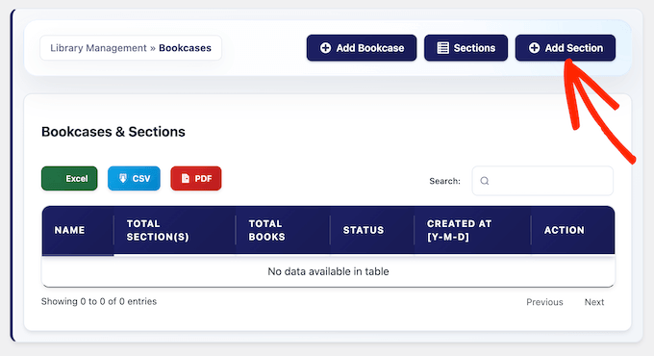Viewport: 654px width, 356px height.
Task: Sort by Total Books column
Action: click(x=283, y=230)
